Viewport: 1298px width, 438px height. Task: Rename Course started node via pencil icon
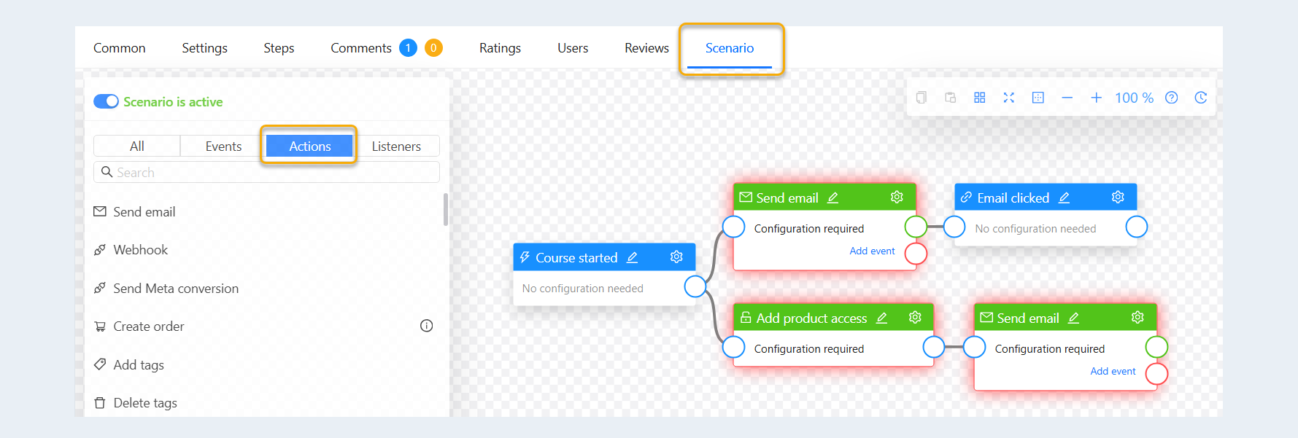click(x=632, y=257)
